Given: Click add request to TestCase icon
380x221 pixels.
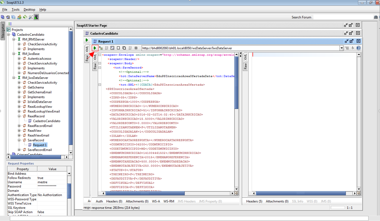Looking at the screenshot, I should pos(101,48).
